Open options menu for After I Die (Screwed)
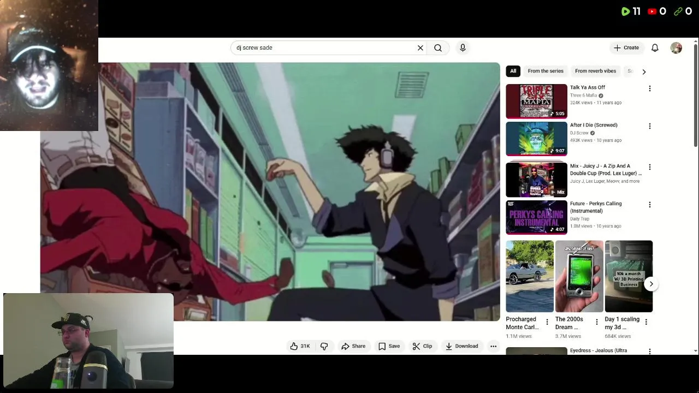699x393 pixels. point(649,126)
